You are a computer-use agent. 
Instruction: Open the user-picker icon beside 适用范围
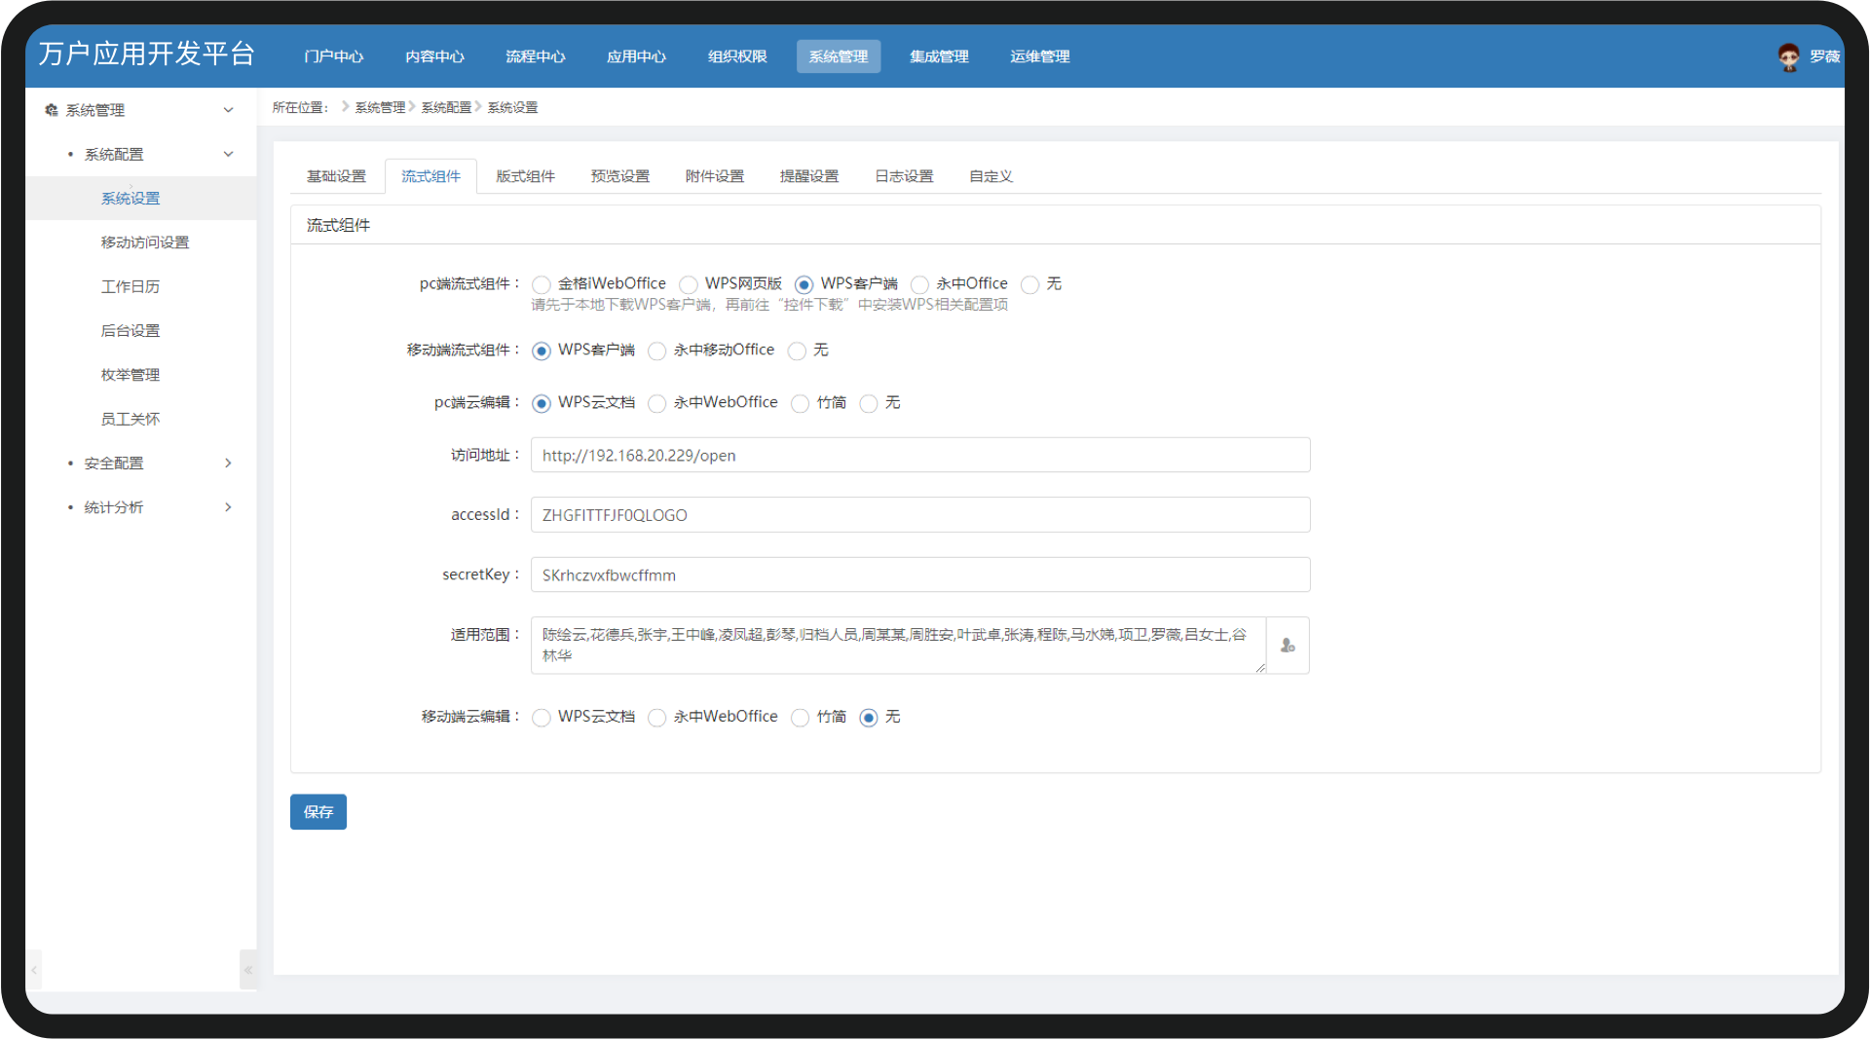pyautogui.click(x=1288, y=646)
